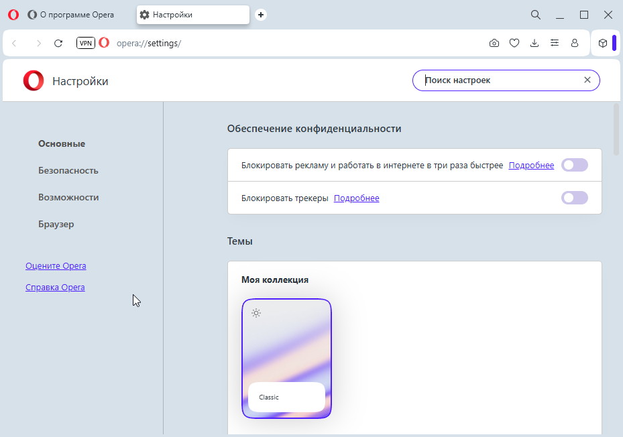Select the Classic theme card
This screenshot has height=437, width=623.
pos(286,359)
